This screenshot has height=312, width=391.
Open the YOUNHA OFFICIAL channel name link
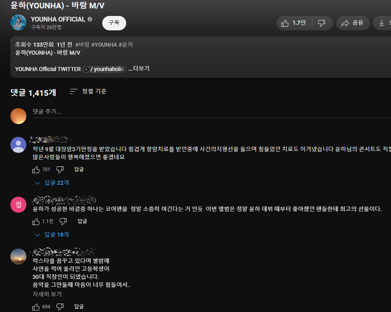tap(58, 19)
